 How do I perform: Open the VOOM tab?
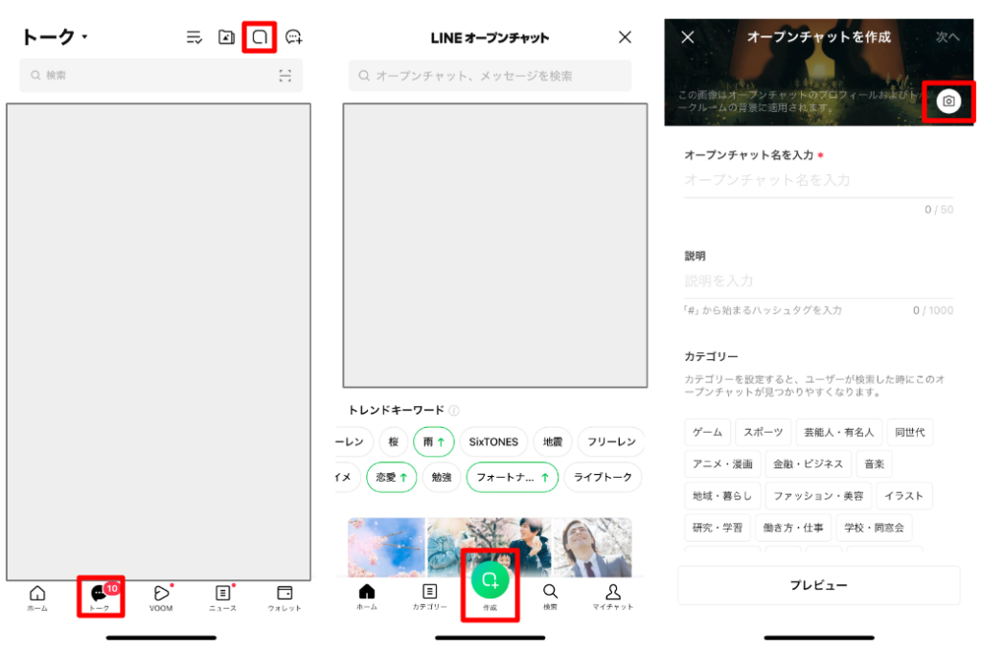coord(161,599)
